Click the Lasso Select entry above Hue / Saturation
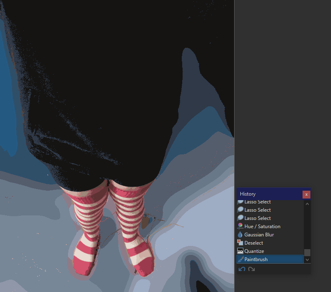331x292 pixels. (270, 218)
